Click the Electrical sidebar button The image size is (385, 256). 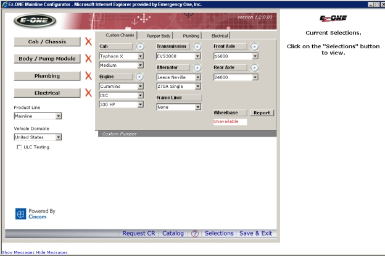47,93
